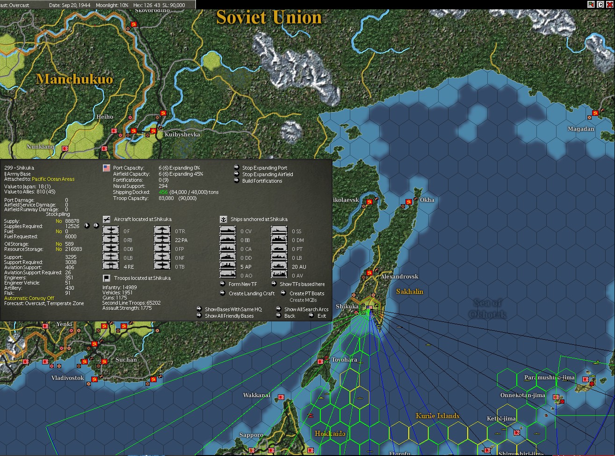
Task: Click the Assault Strength: 1775 text
Action: click(x=127, y=308)
